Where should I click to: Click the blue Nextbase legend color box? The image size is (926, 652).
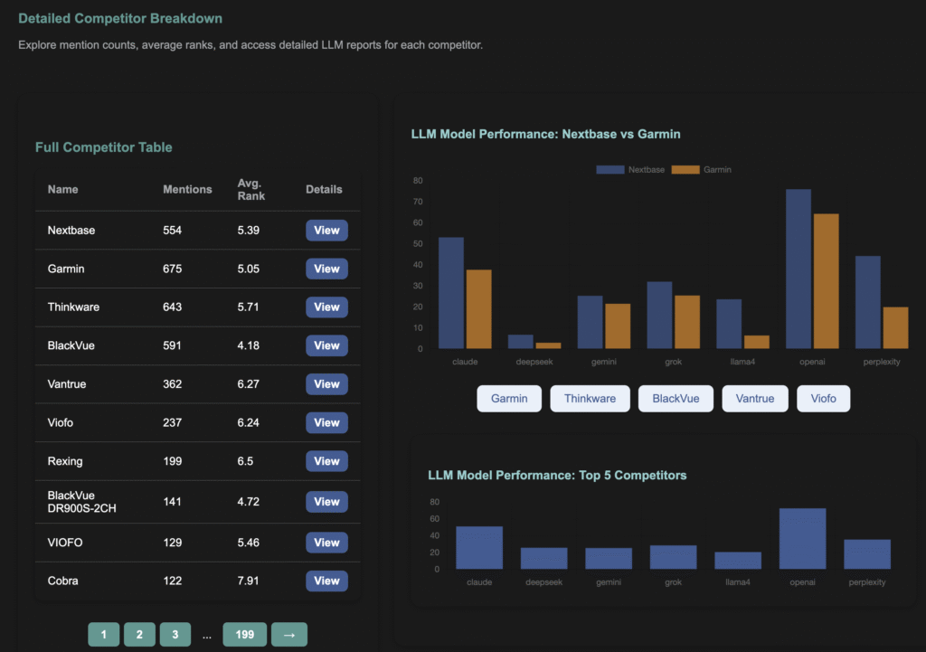610,169
